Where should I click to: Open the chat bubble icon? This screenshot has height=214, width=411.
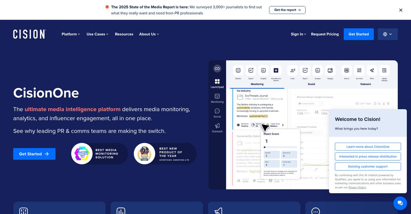click(400, 203)
